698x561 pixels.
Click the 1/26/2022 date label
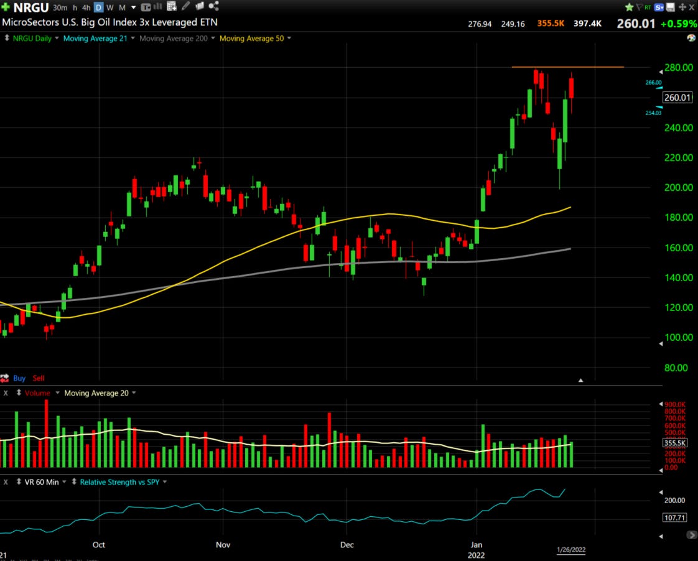571,550
